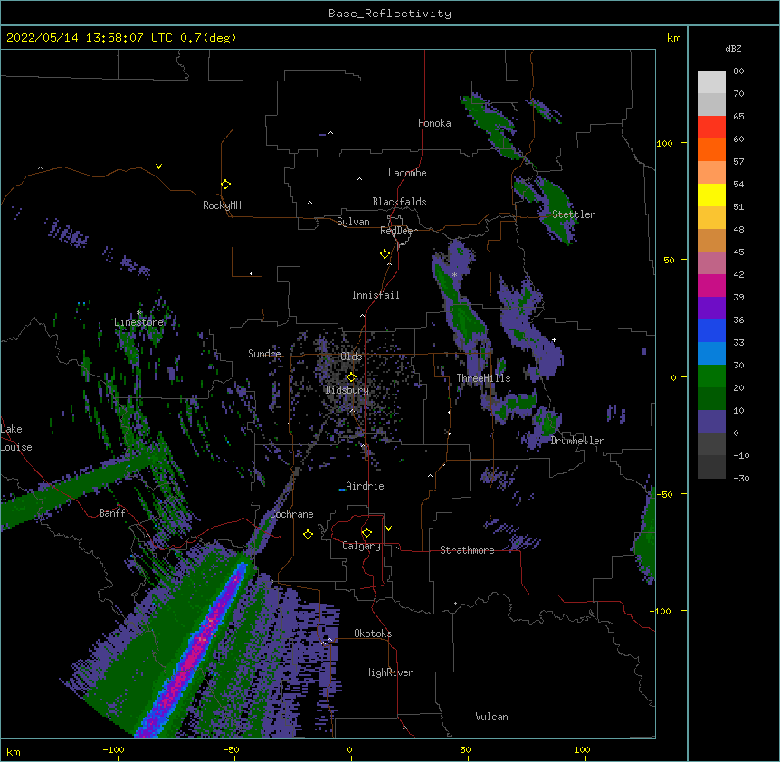
Task: Click the RockyMH label
Action: (222, 205)
